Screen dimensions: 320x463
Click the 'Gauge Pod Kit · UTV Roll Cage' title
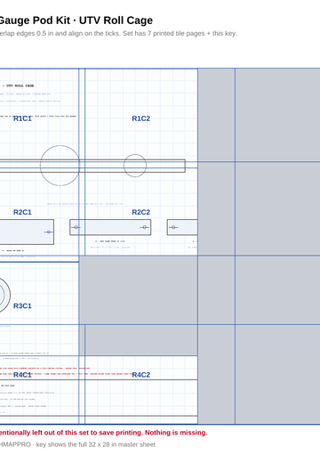coord(76,20)
